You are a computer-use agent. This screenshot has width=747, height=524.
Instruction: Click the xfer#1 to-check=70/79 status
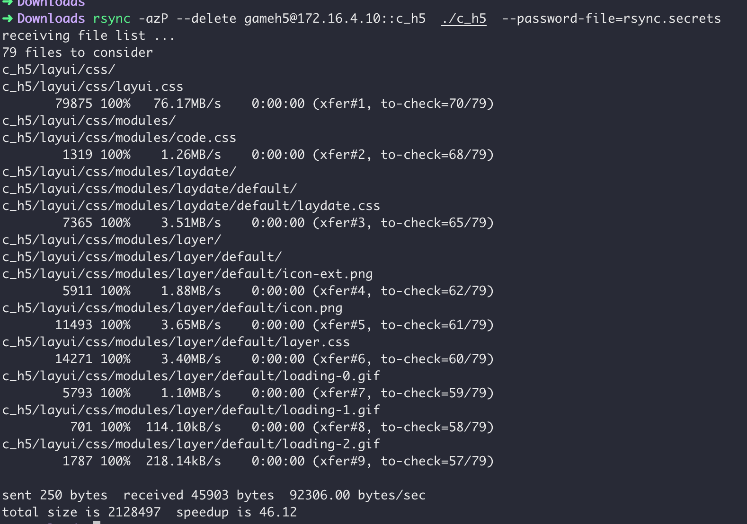(x=403, y=104)
